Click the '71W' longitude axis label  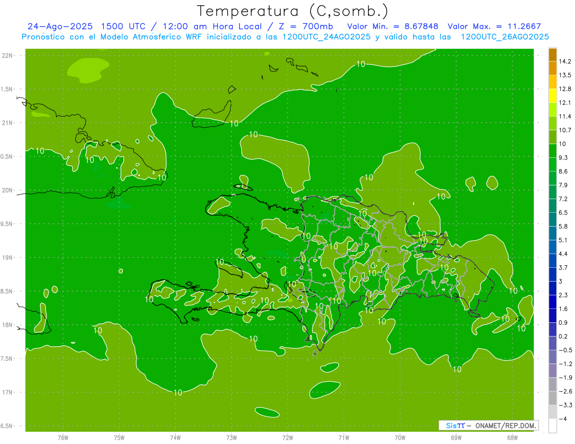(344, 437)
